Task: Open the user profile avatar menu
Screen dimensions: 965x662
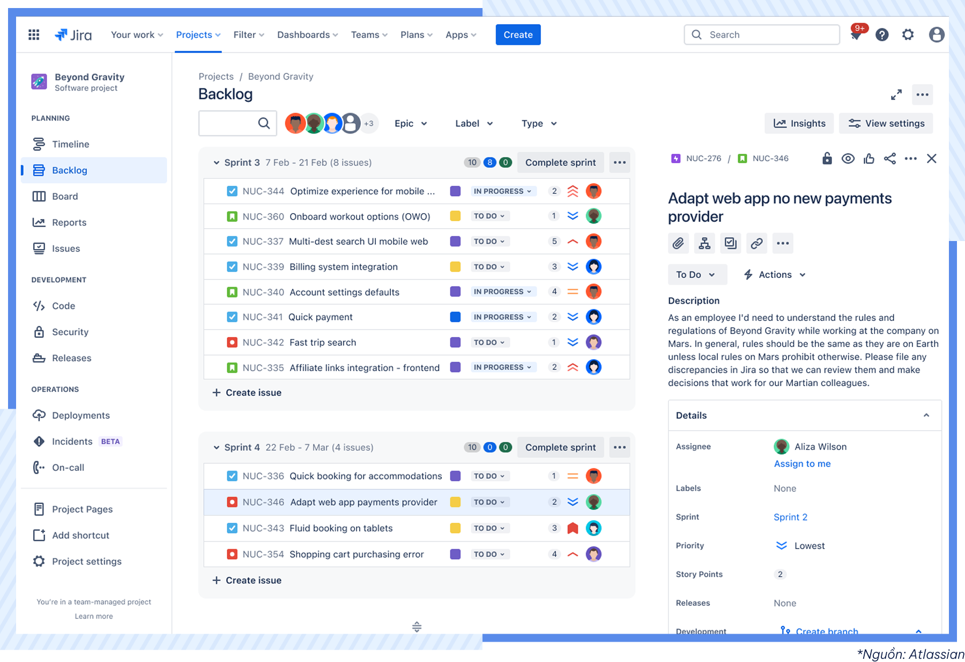Action: pyautogui.click(x=937, y=35)
